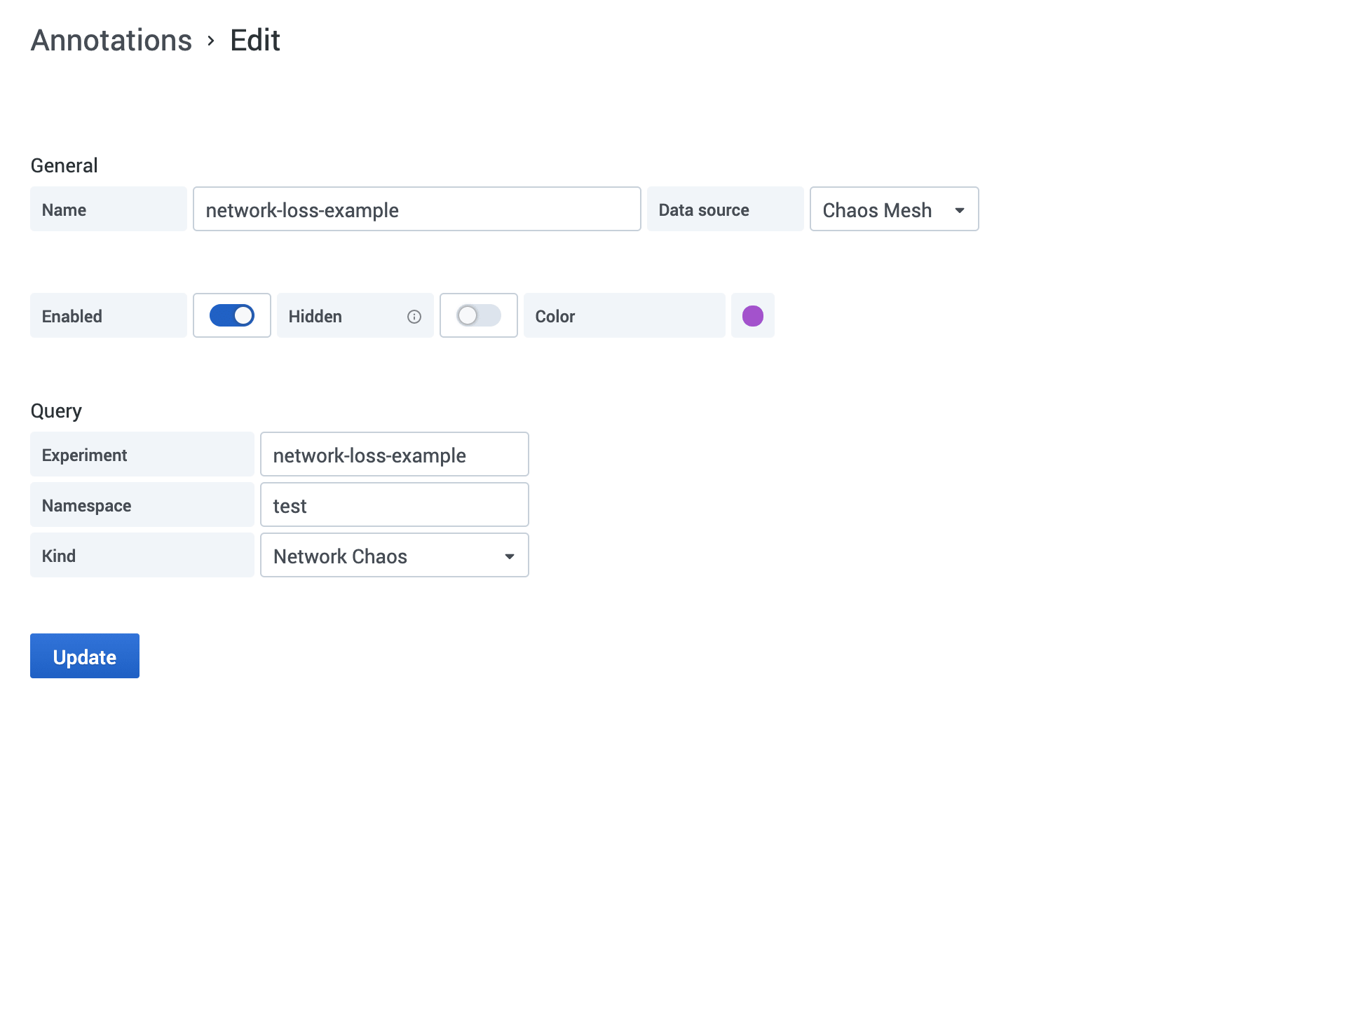Click the Enabled toggle icon

[x=231, y=316]
